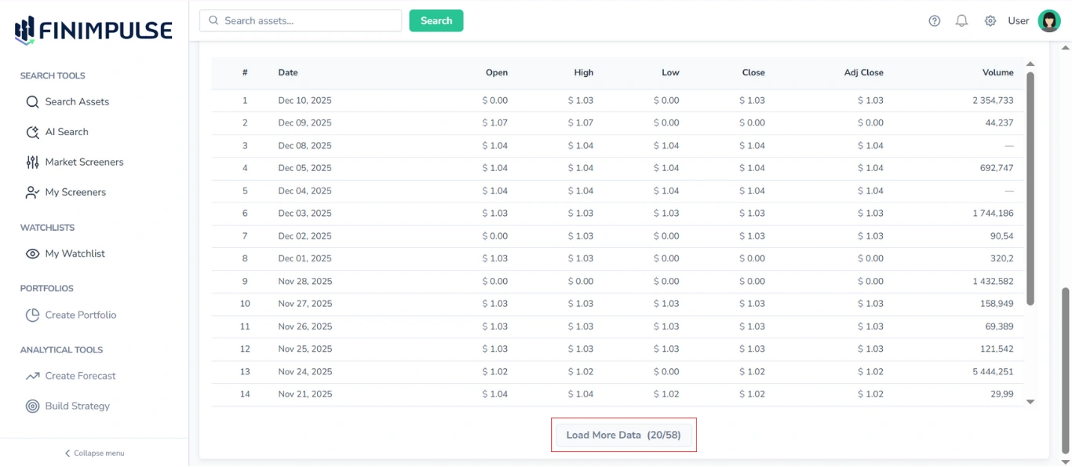Open the Build Strategy tool

coord(77,406)
